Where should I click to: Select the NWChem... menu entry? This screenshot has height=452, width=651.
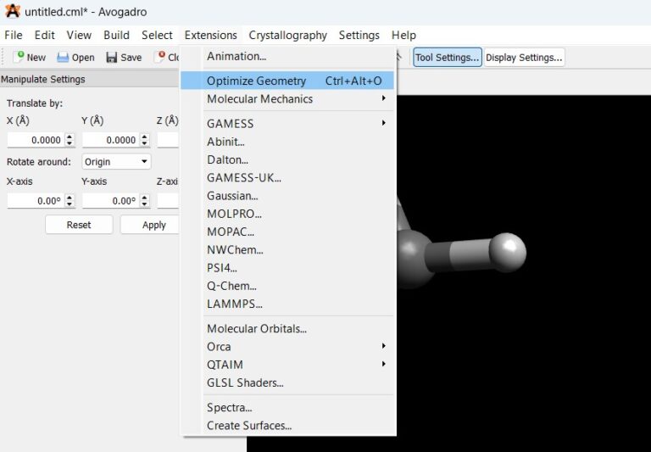click(x=287, y=249)
